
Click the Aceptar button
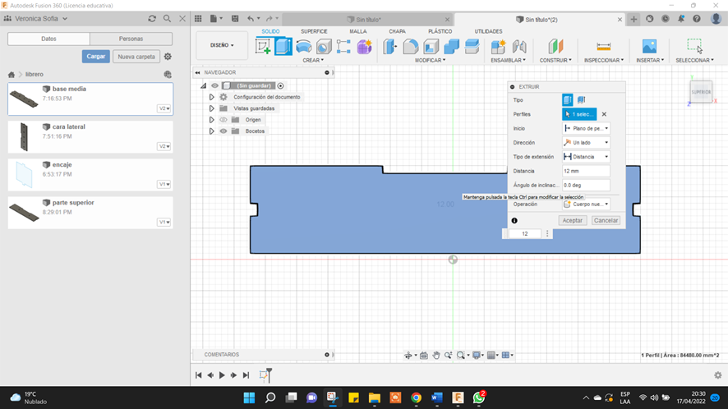pyautogui.click(x=572, y=221)
